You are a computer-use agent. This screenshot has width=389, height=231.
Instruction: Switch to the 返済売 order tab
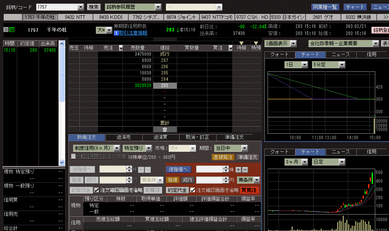[124, 137]
